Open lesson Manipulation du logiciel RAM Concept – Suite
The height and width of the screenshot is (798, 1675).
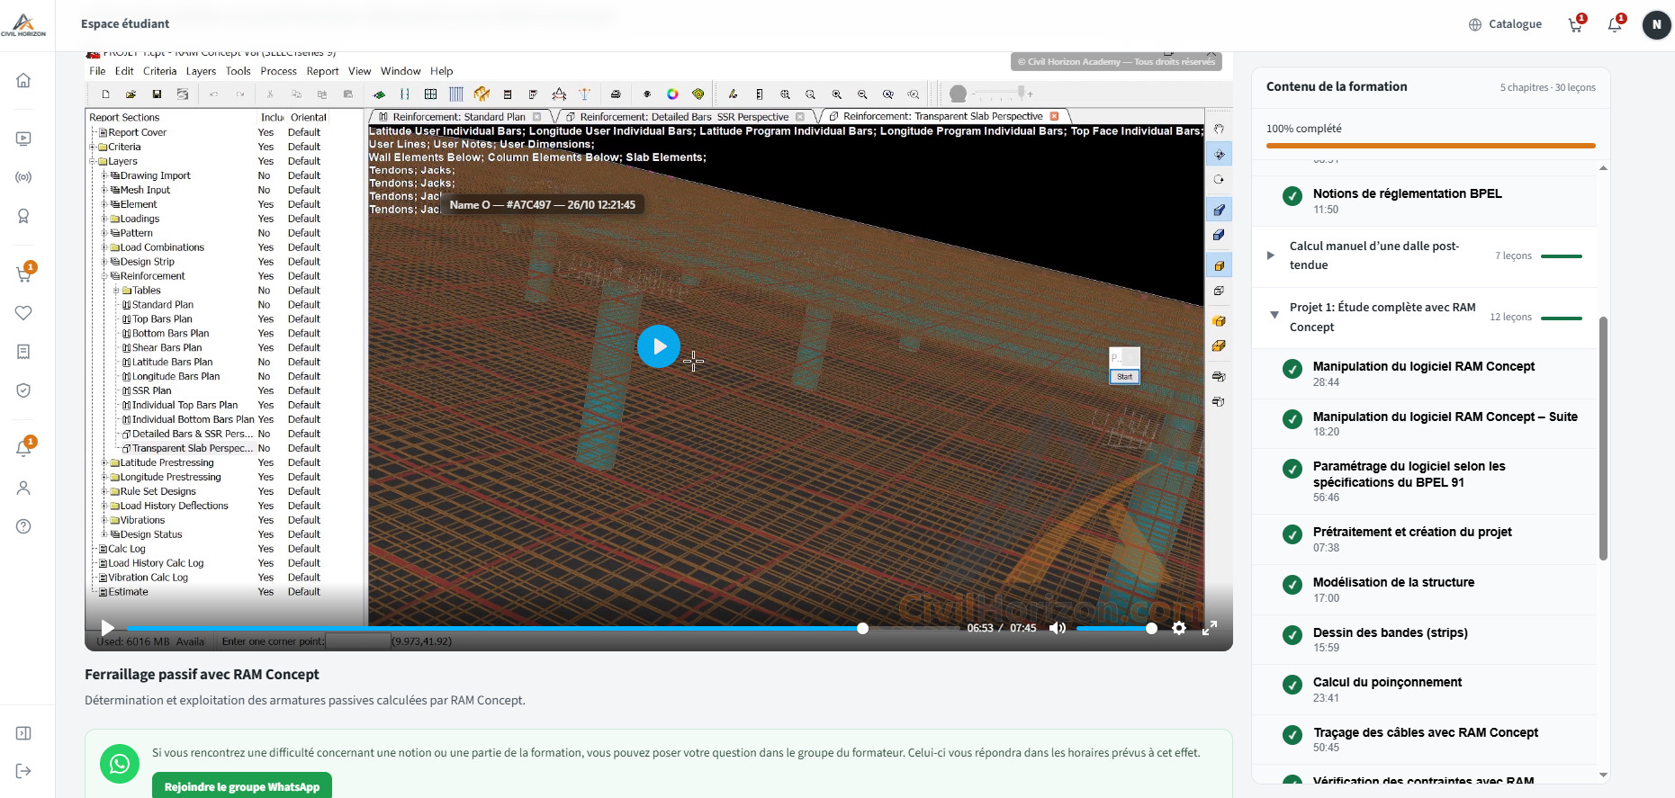point(1424,424)
